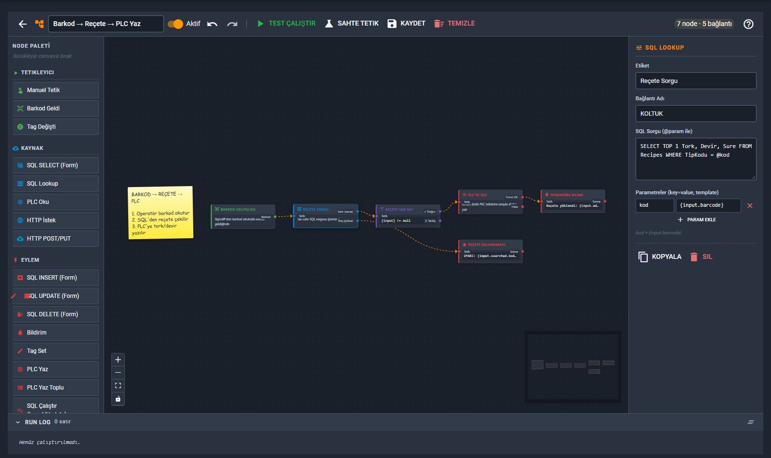Select HTTP İstek palette node
The image size is (771, 458).
point(55,220)
